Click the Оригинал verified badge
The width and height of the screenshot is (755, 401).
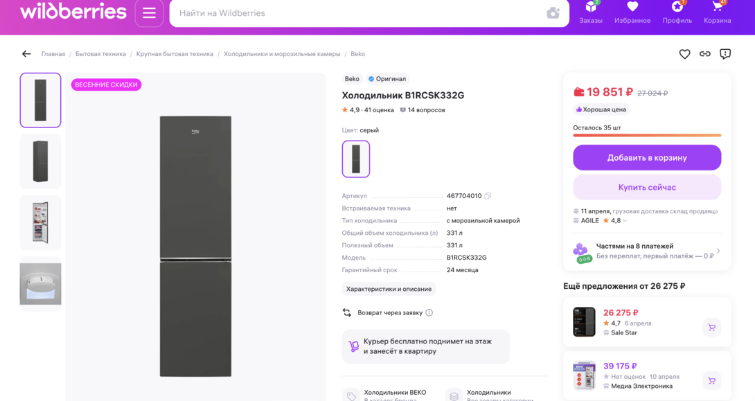click(x=387, y=79)
